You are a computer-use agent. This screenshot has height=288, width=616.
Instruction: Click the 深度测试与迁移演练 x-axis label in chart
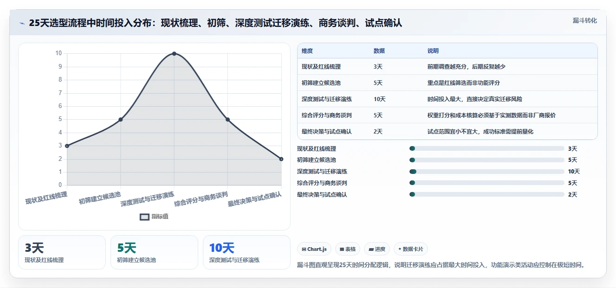coord(148,198)
